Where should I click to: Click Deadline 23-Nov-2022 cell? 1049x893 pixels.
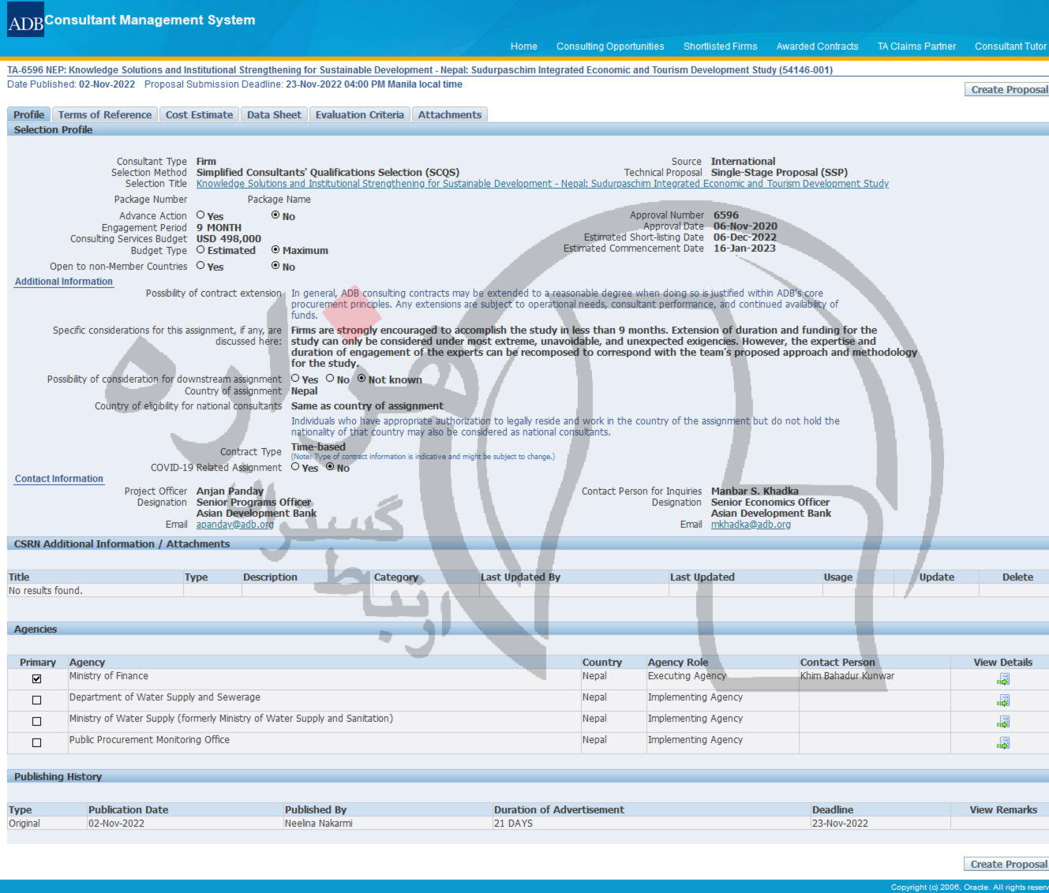[840, 824]
